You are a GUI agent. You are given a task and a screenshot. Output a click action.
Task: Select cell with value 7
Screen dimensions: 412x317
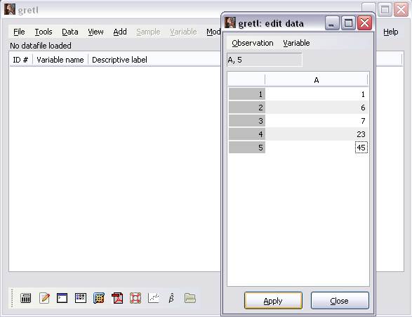click(x=317, y=121)
